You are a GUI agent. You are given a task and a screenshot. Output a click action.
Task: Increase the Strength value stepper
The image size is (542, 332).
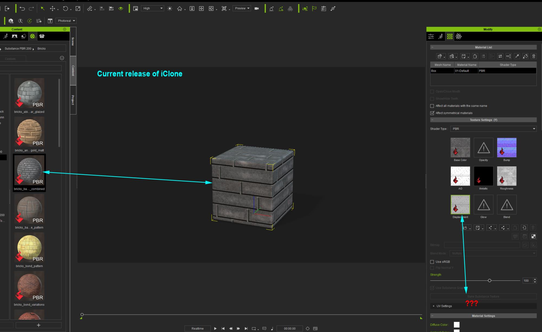point(535,279)
